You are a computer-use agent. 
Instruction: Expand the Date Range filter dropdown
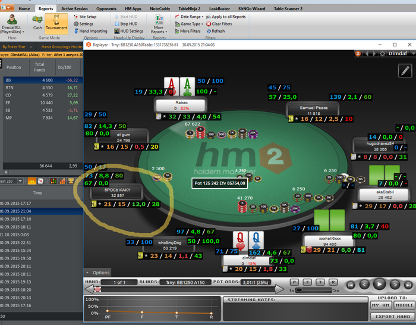click(189, 17)
